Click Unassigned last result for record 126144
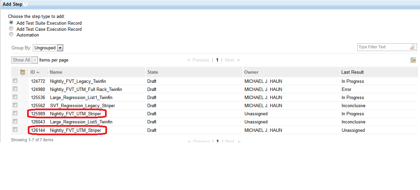The image size is (420, 190). pyautogui.click(x=353, y=130)
